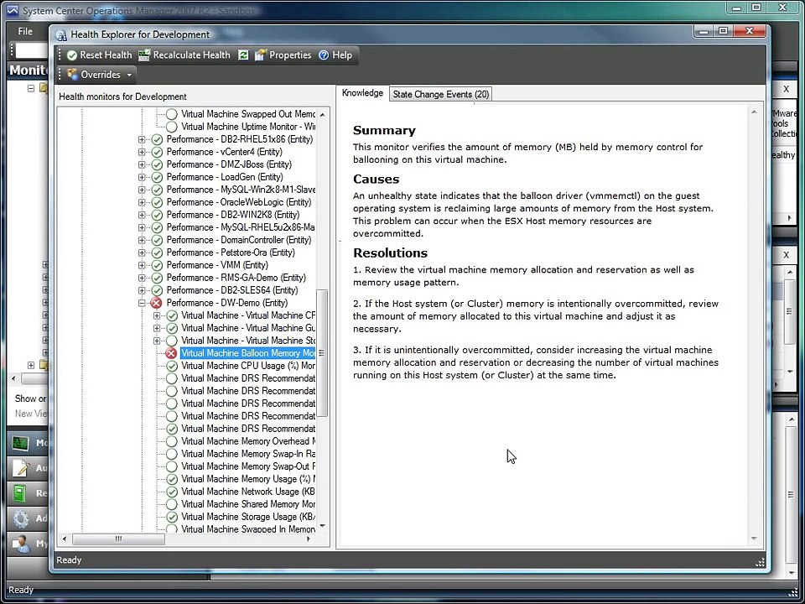Click red critical icon of Balloon Memory monitor
Viewport: 805px width, 604px height.
click(171, 353)
